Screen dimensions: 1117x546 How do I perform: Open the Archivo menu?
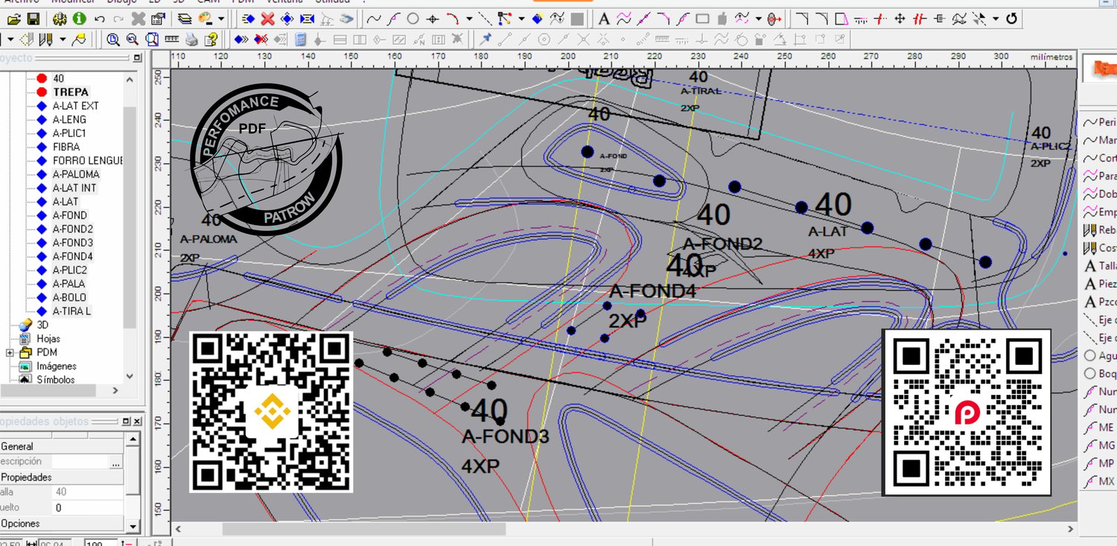pyautogui.click(x=21, y=2)
